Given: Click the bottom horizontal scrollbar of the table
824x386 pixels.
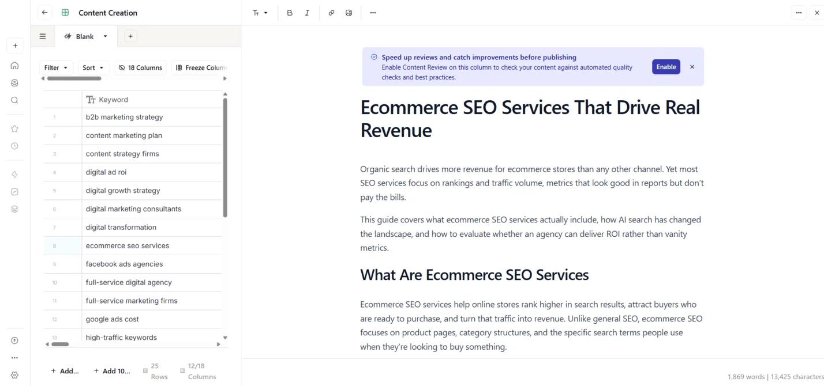Looking at the screenshot, I should (x=60, y=344).
